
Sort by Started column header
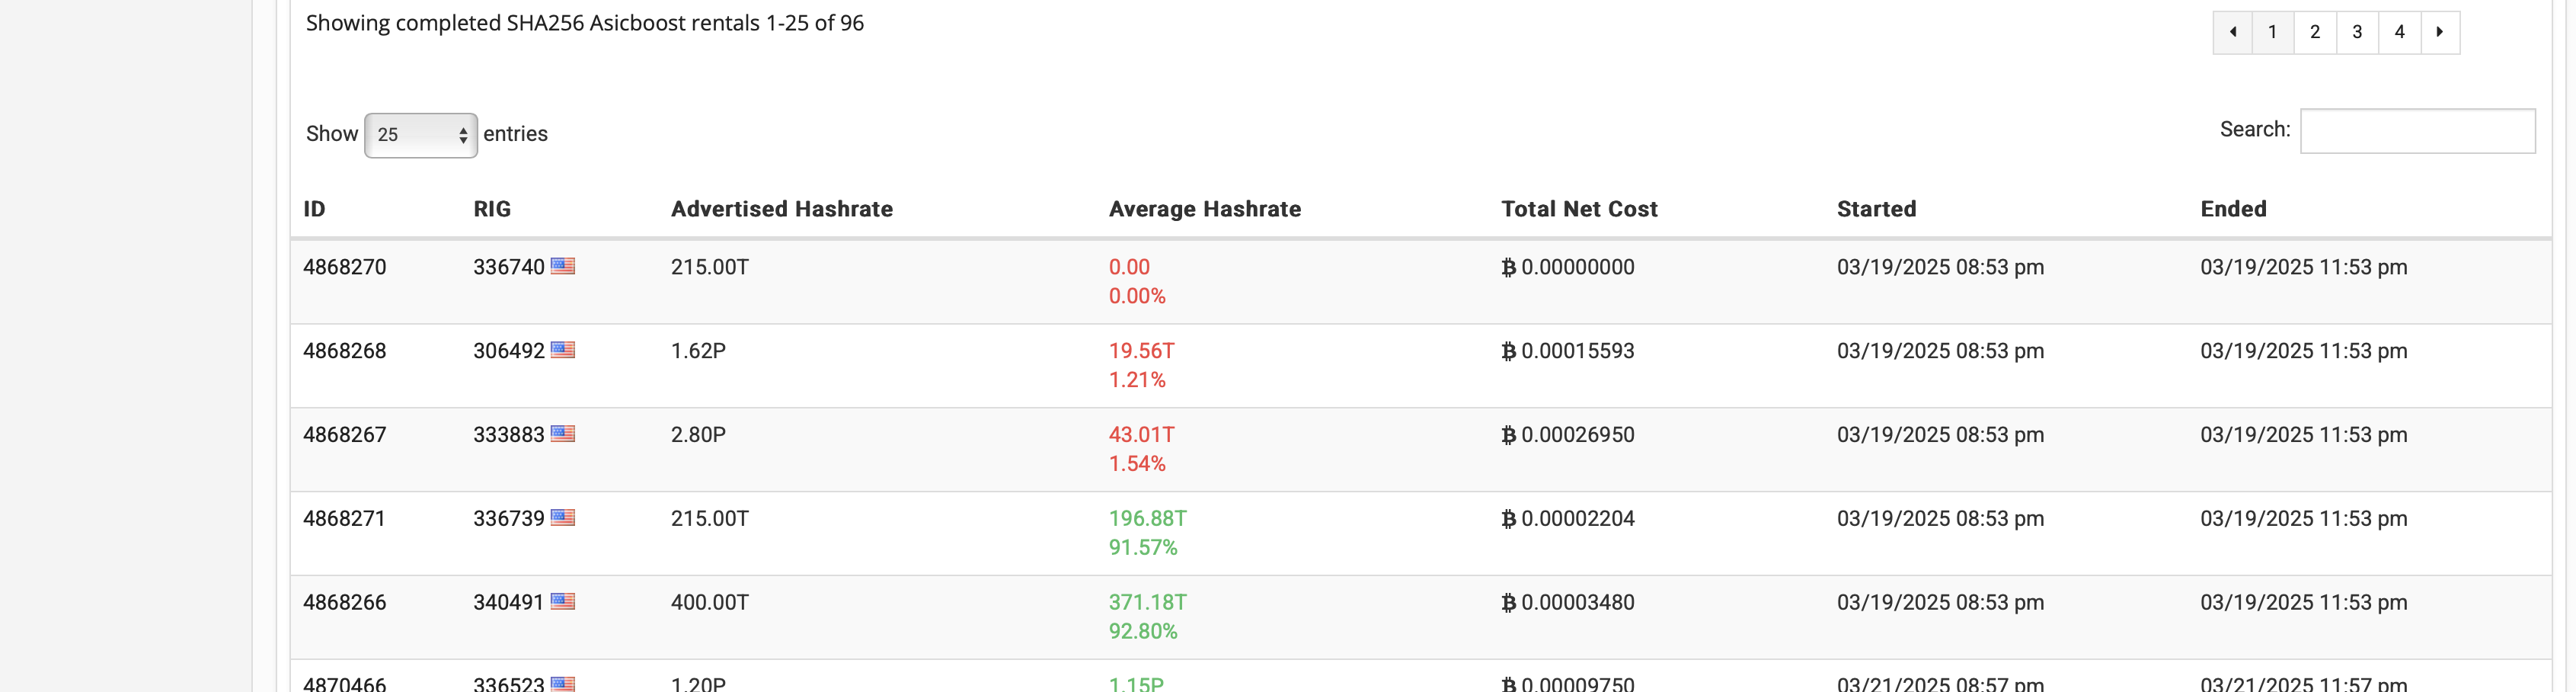tap(1876, 209)
